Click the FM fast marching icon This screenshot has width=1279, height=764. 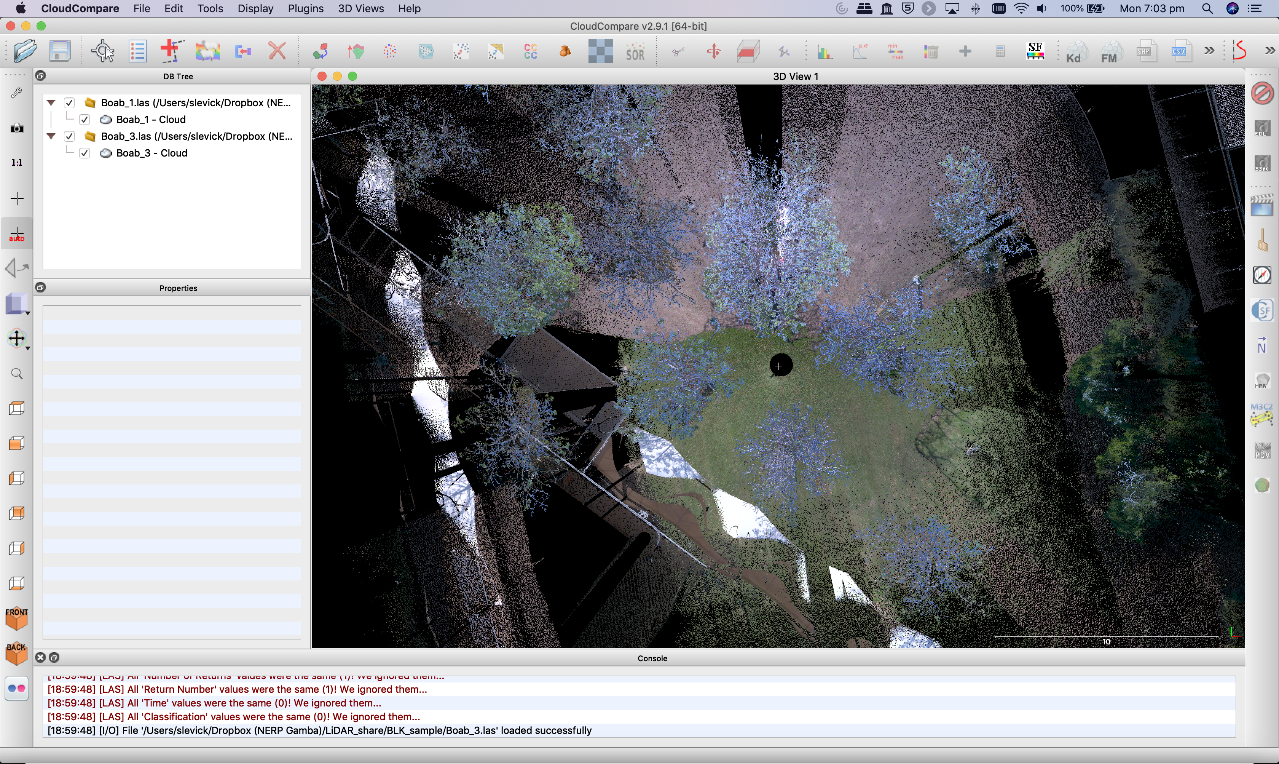click(x=1111, y=51)
